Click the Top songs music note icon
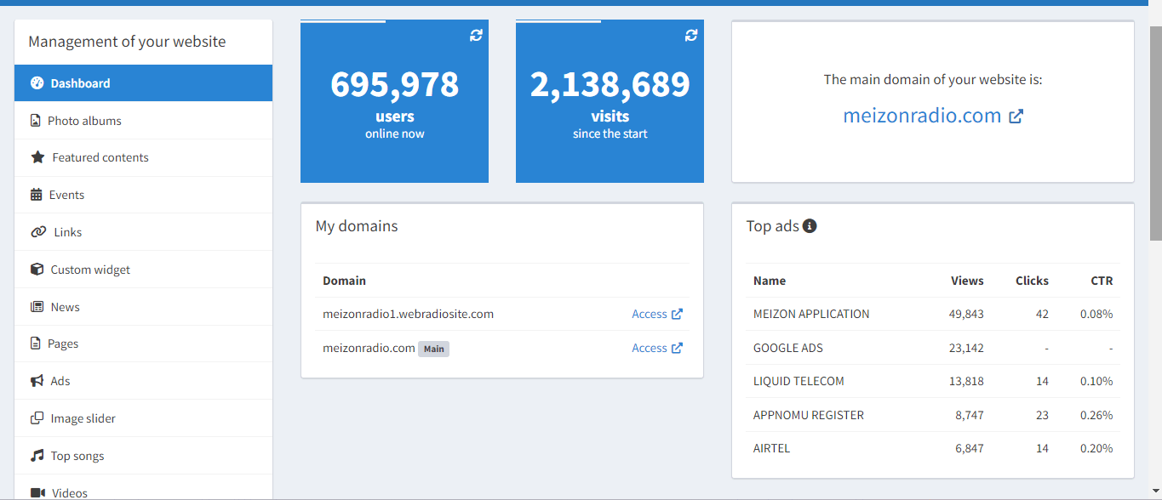The height and width of the screenshot is (500, 1162). 37,456
